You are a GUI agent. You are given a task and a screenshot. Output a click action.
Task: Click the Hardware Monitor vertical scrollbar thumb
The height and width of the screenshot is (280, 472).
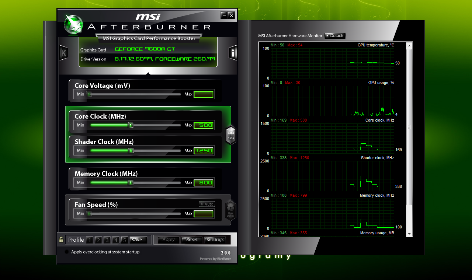(x=409, y=127)
